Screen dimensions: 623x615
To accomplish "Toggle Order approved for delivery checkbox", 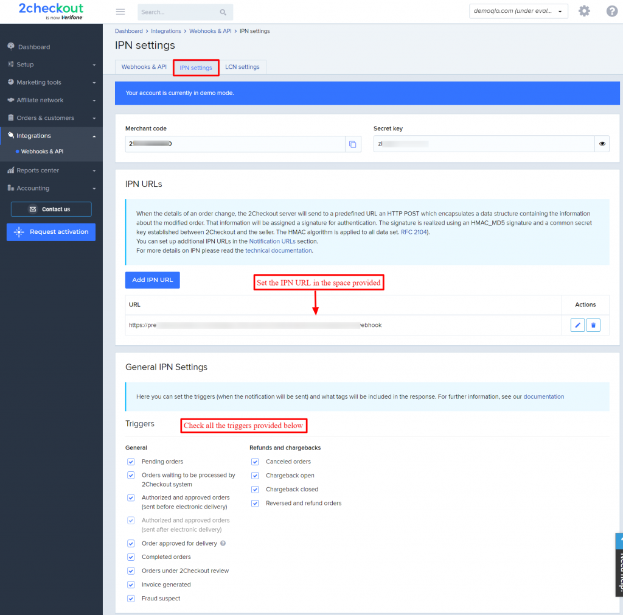I will (131, 543).
